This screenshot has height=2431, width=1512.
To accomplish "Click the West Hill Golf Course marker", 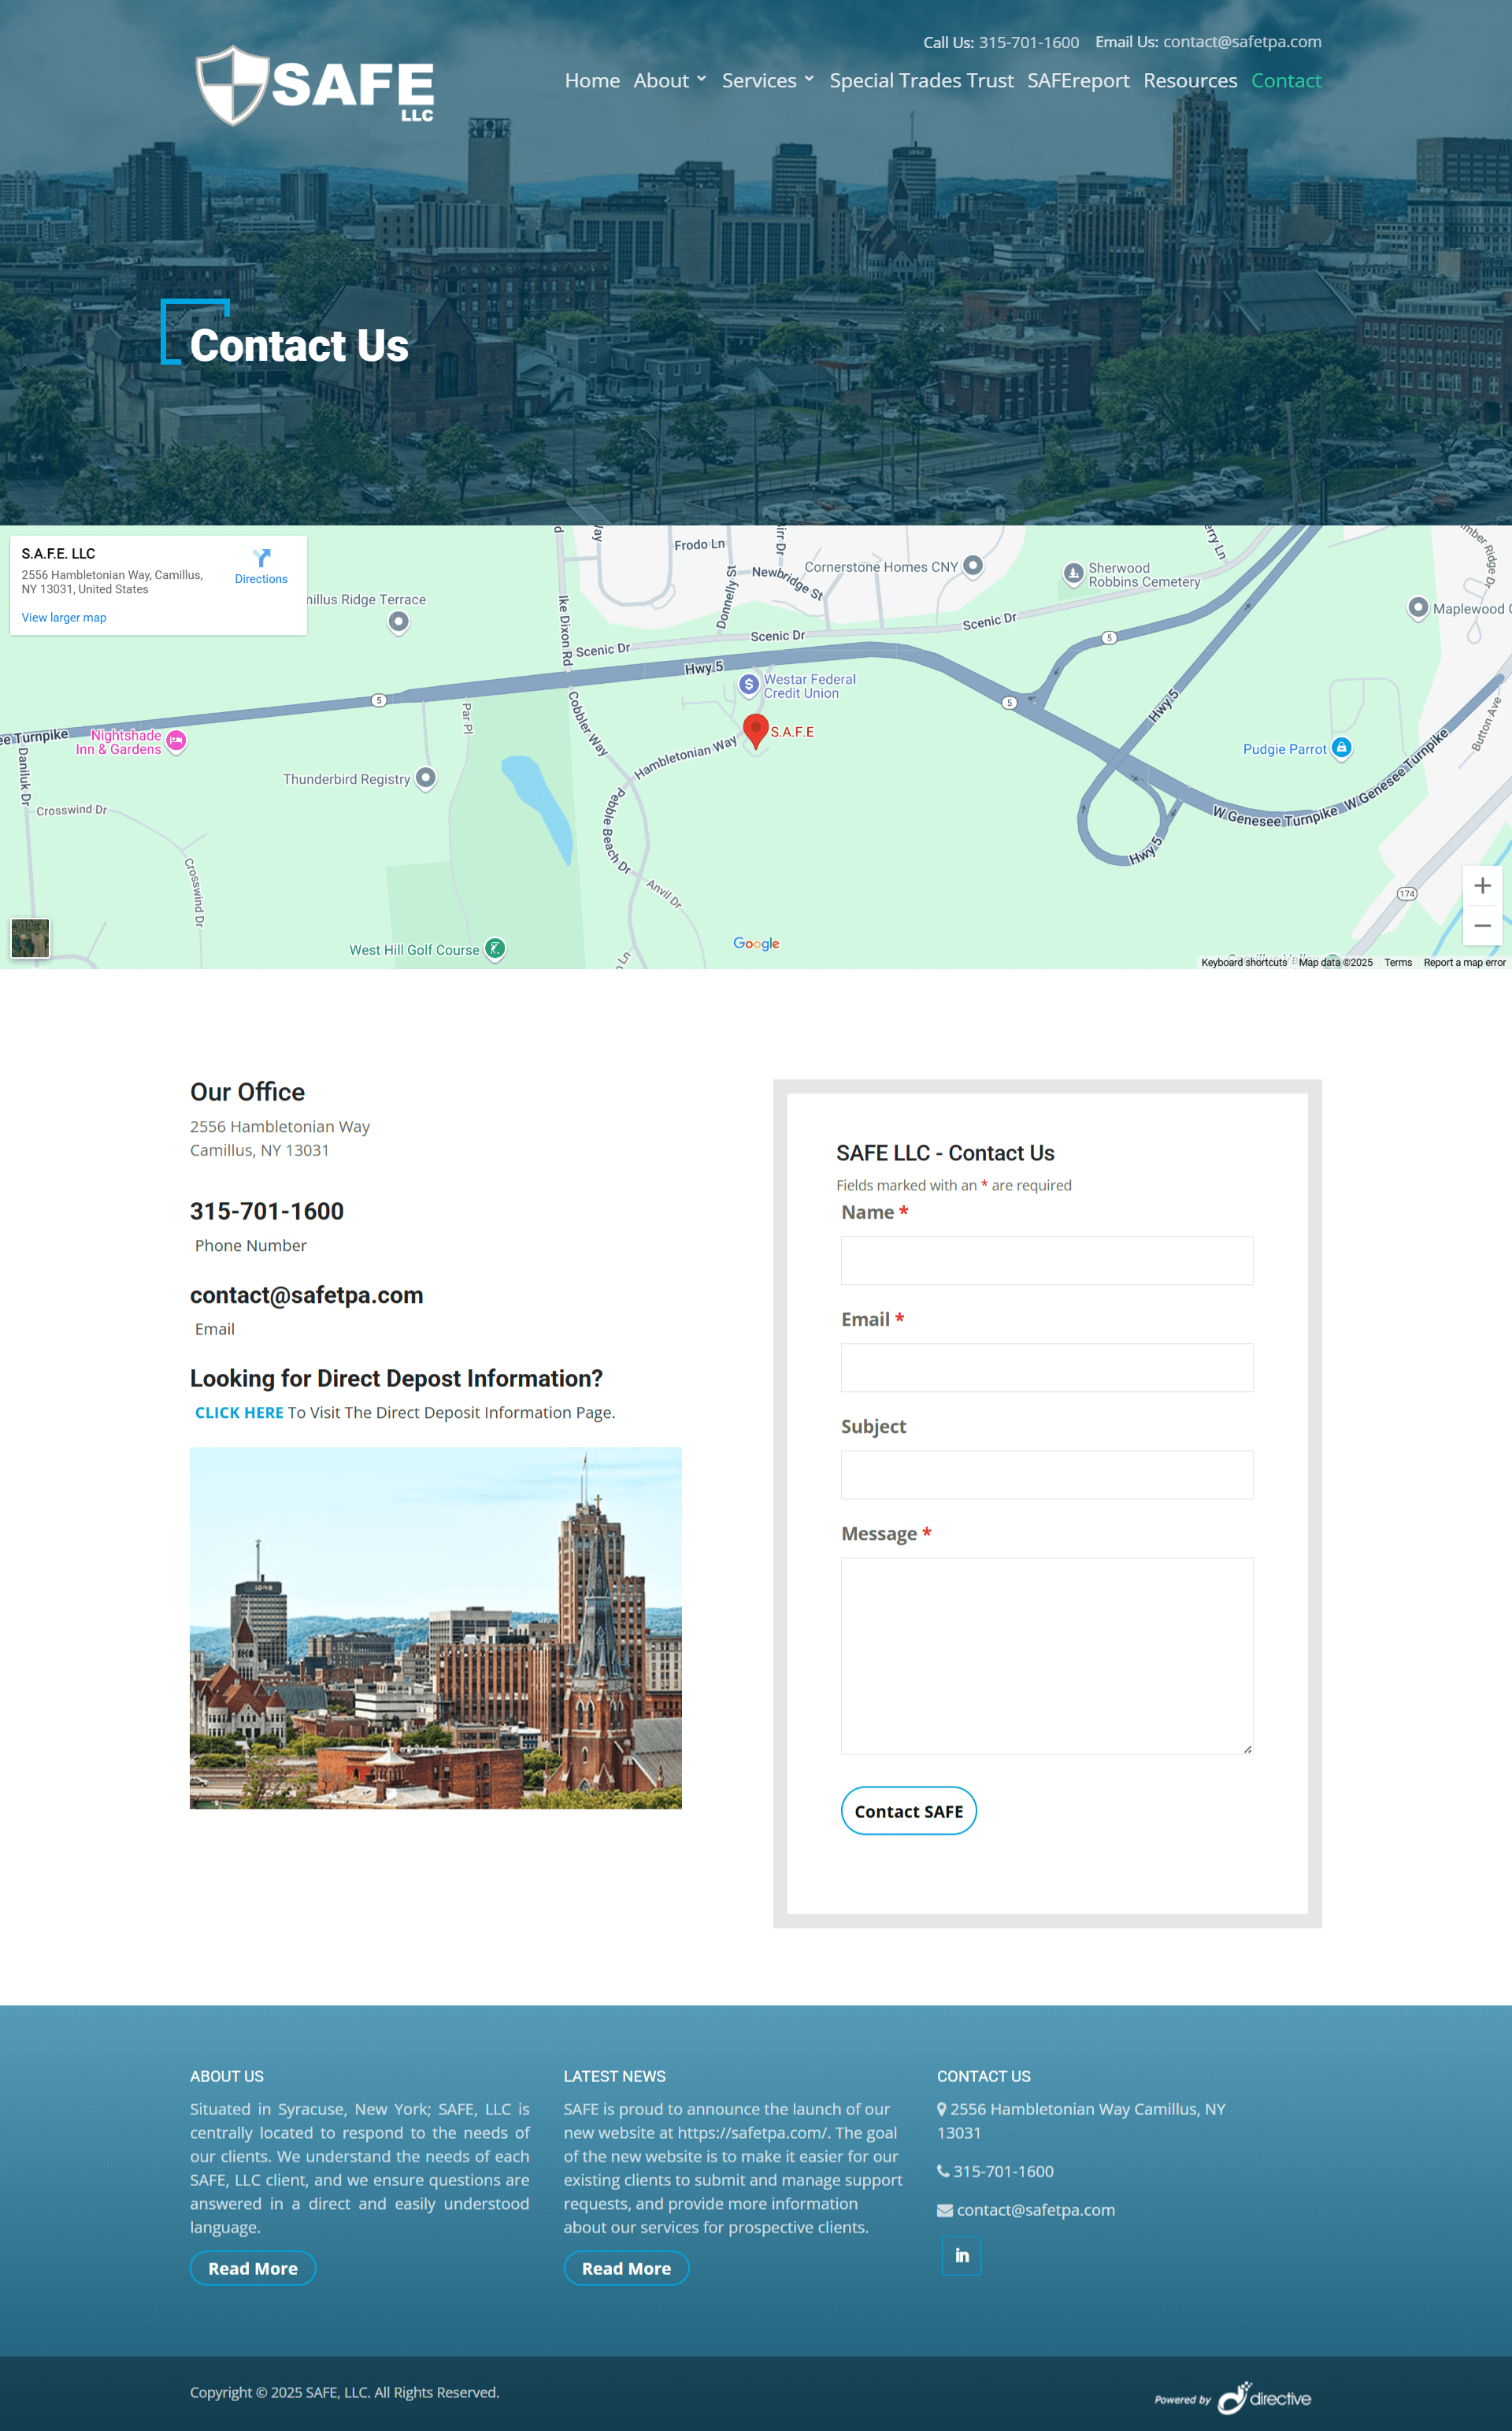I will click(495, 948).
